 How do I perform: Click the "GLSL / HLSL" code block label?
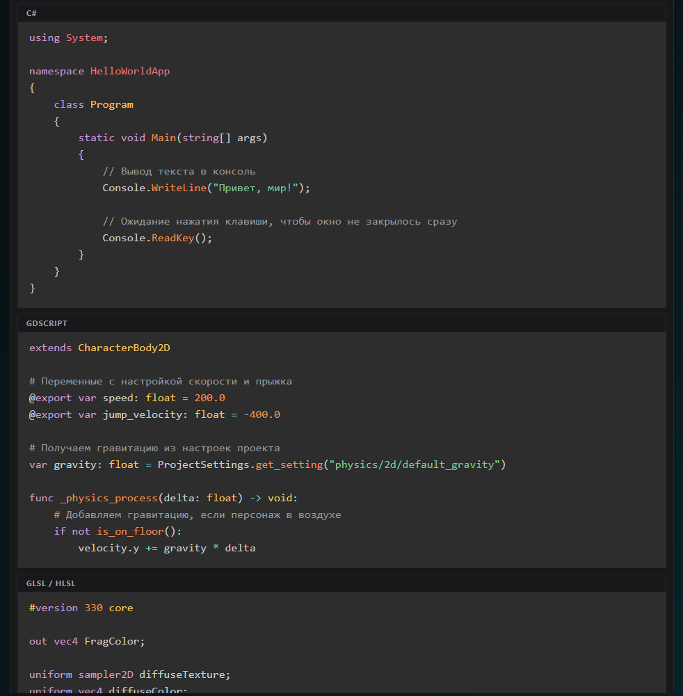click(x=51, y=583)
